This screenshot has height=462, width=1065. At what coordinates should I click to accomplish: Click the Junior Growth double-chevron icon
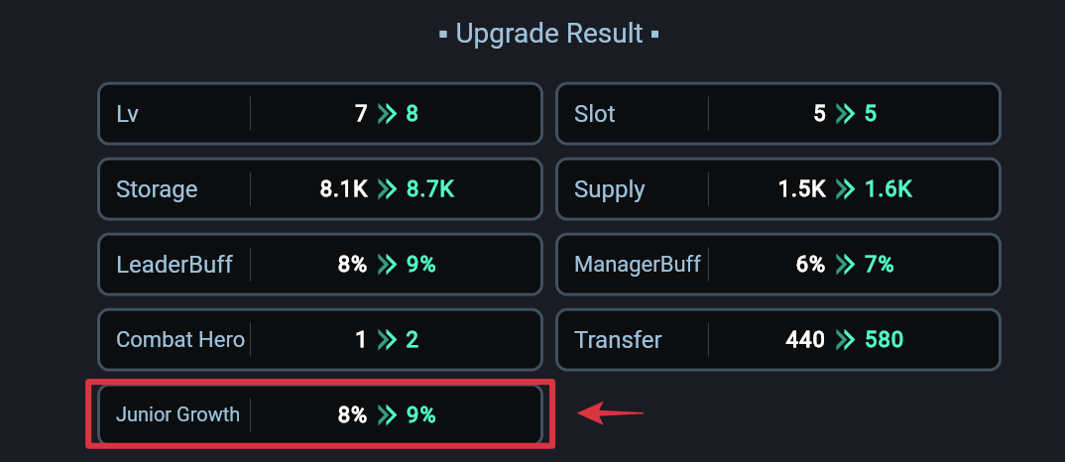[387, 414]
